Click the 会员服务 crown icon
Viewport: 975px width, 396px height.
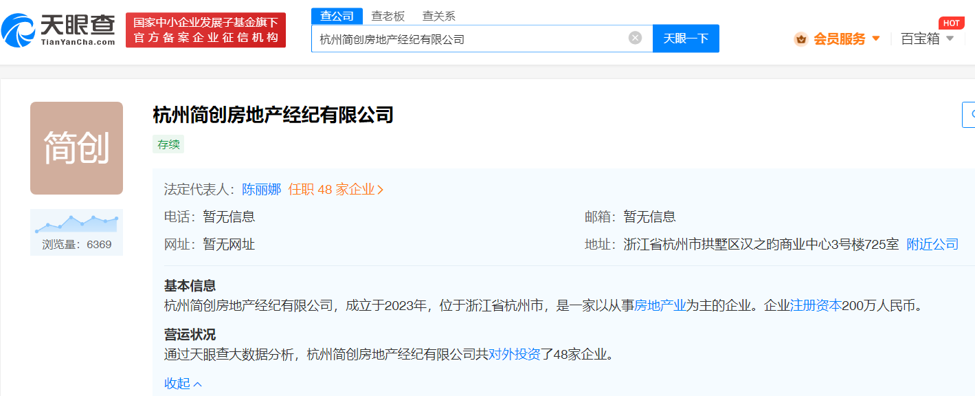tap(800, 39)
